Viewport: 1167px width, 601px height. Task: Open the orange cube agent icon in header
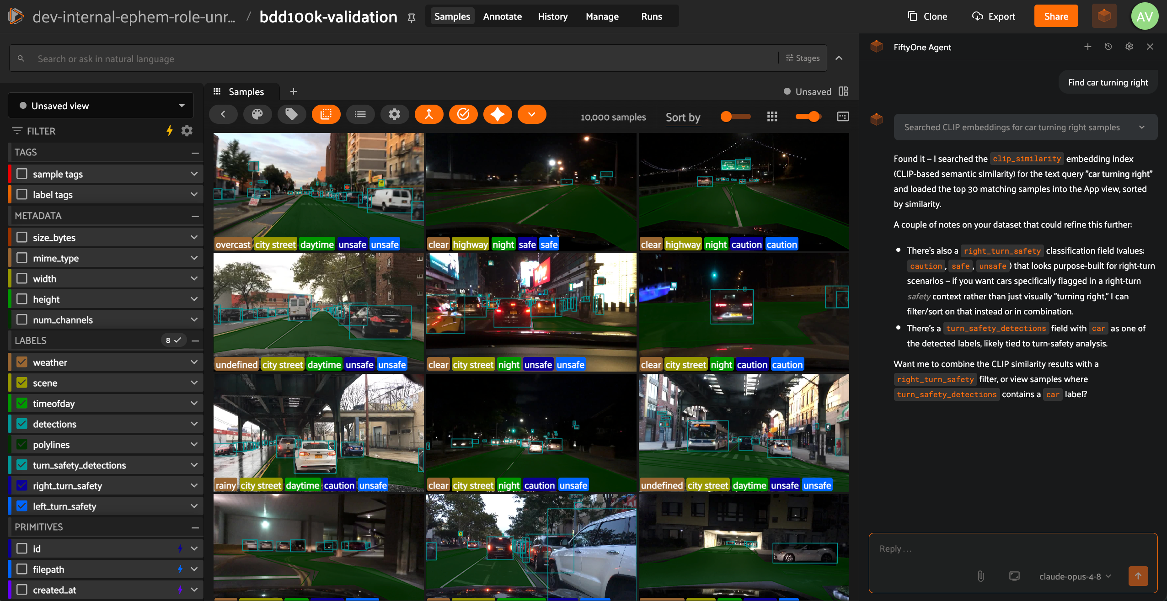[x=1104, y=16]
